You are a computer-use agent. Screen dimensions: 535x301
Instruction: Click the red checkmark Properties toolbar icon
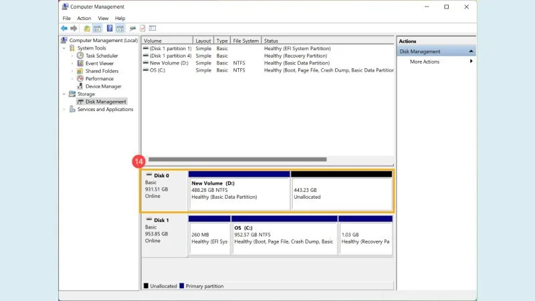[x=142, y=28]
